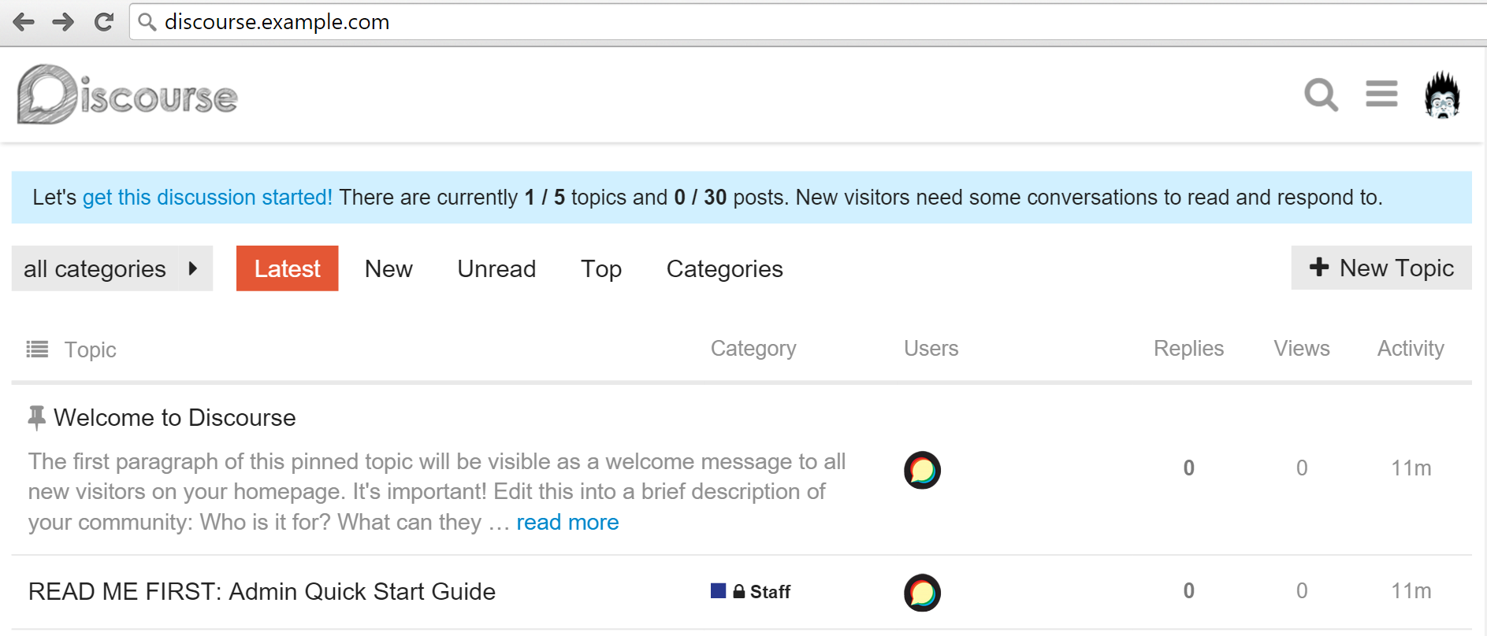Image resolution: width=1487 pixels, height=636 pixels.
Task: Open the user avatar profile menu
Action: click(1442, 94)
